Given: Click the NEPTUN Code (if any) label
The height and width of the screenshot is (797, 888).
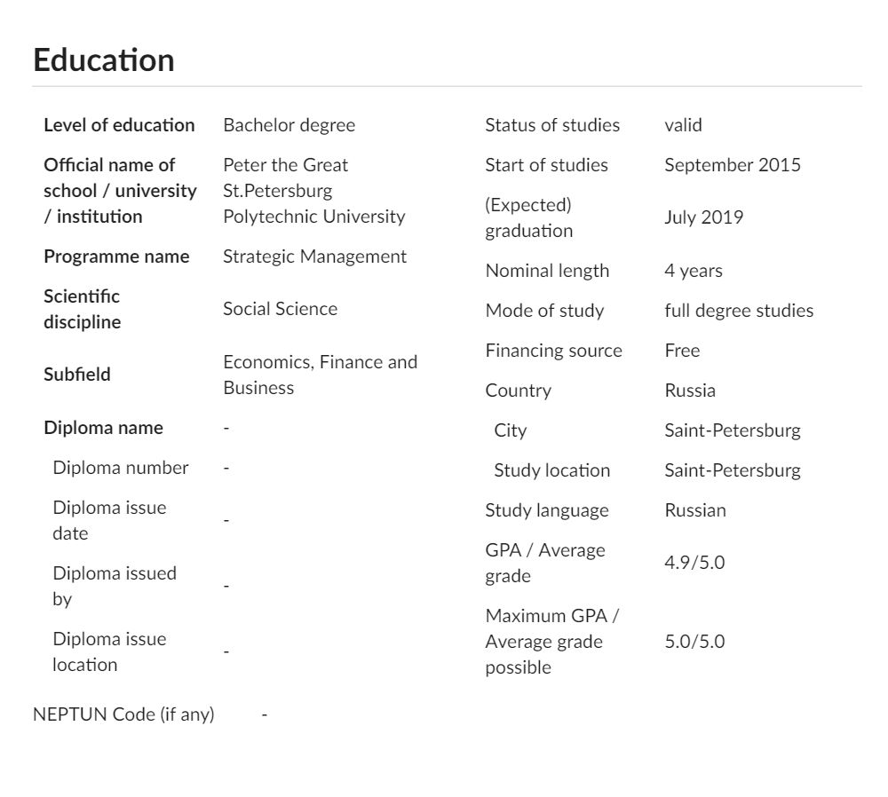Looking at the screenshot, I should click(123, 714).
